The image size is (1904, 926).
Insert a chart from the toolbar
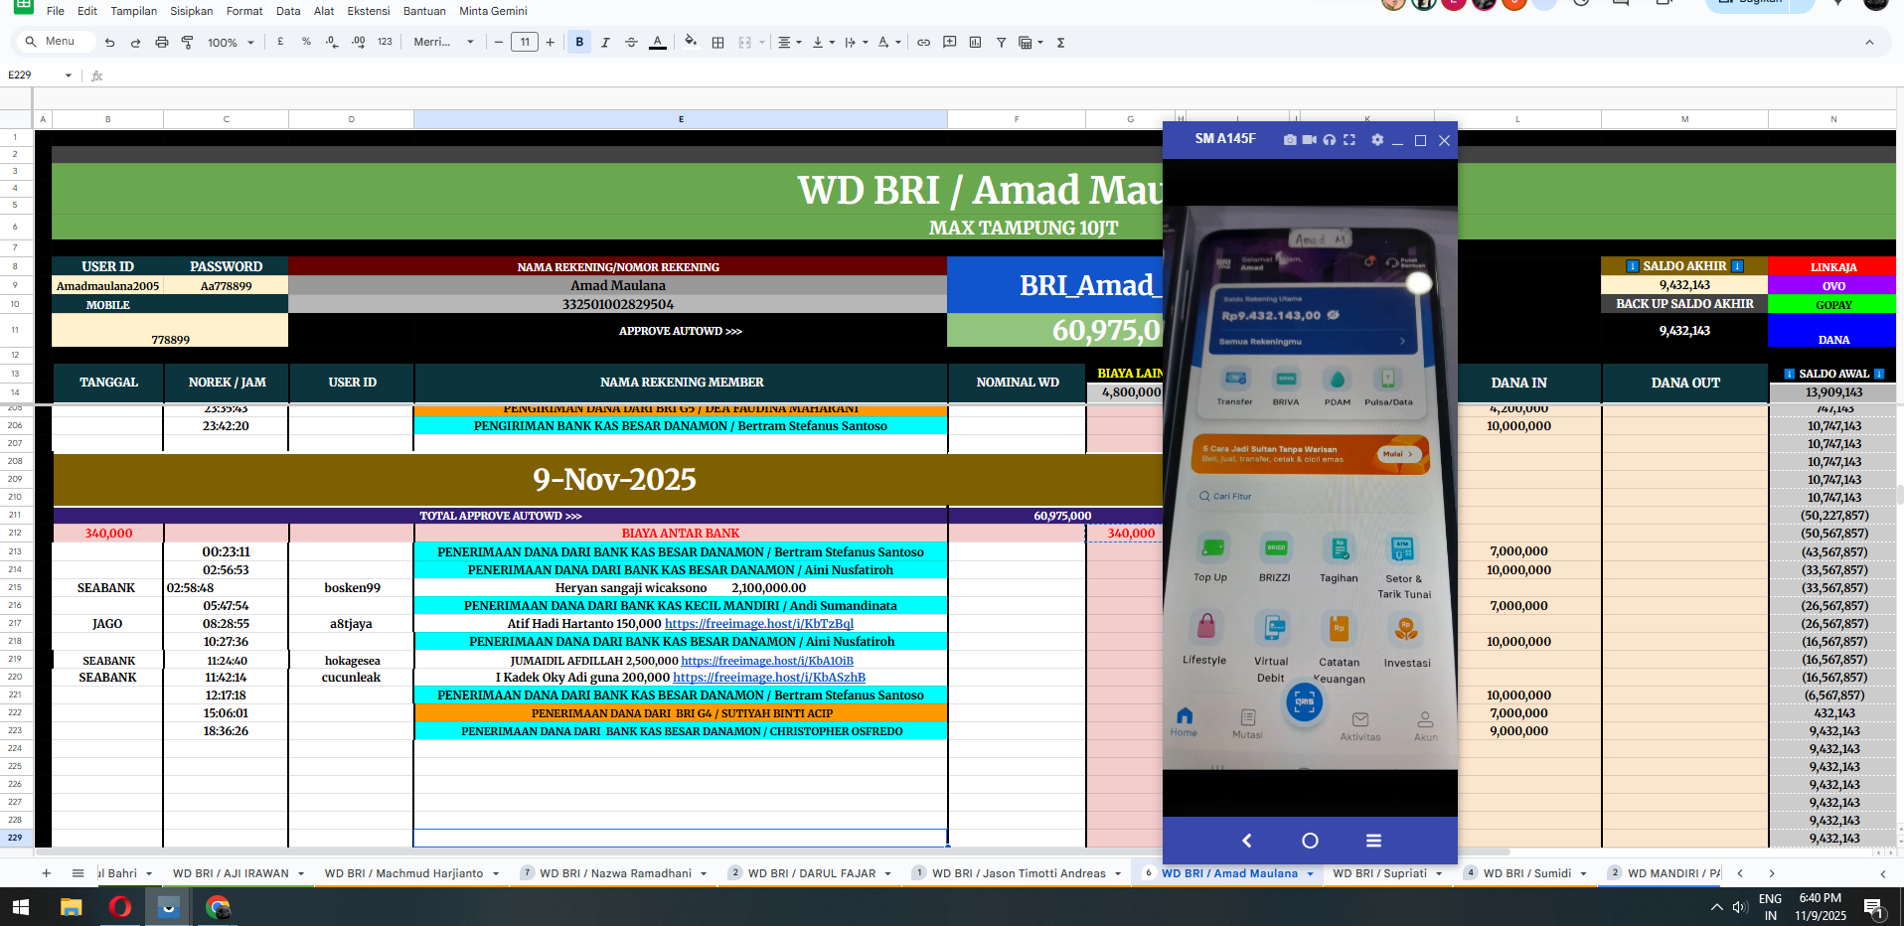[975, 43]
